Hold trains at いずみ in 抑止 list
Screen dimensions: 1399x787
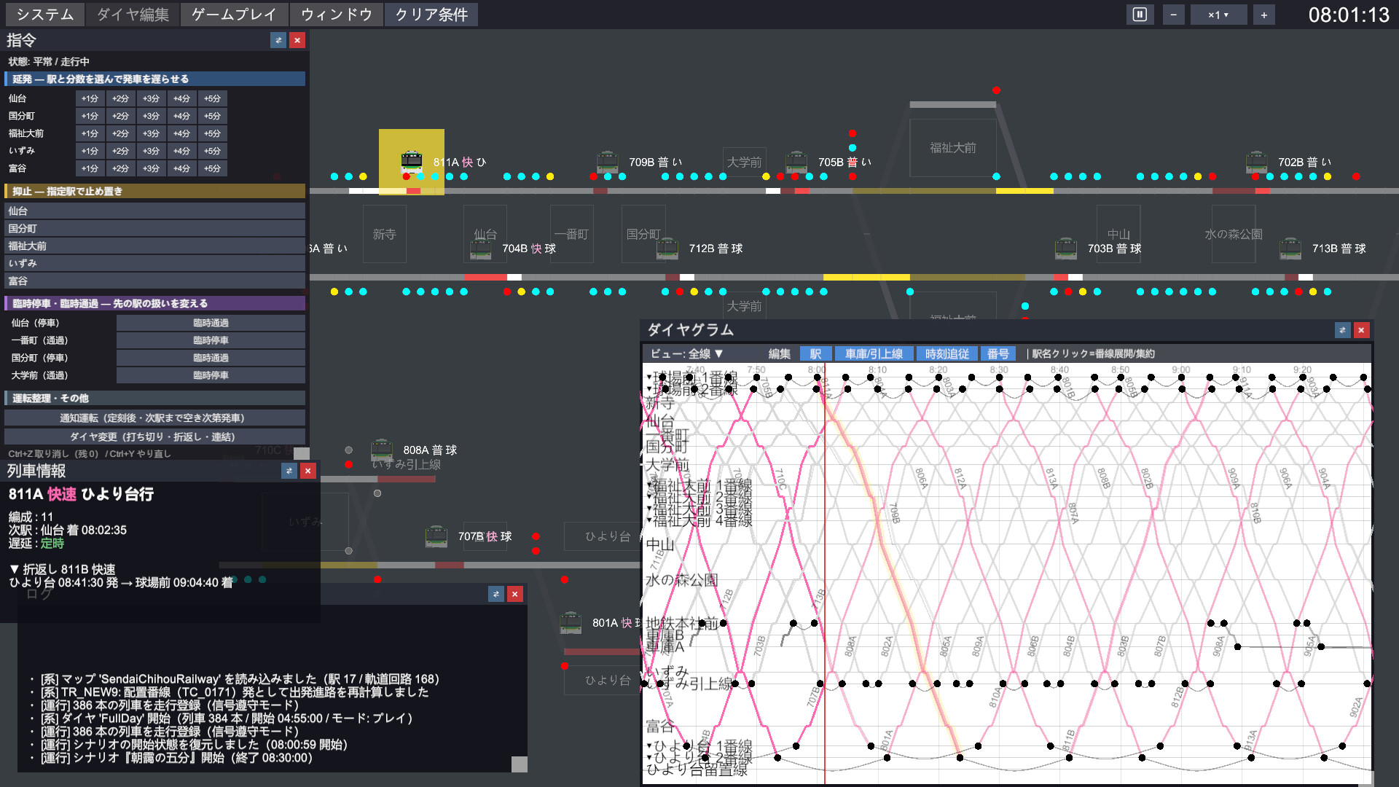(154, 263)
